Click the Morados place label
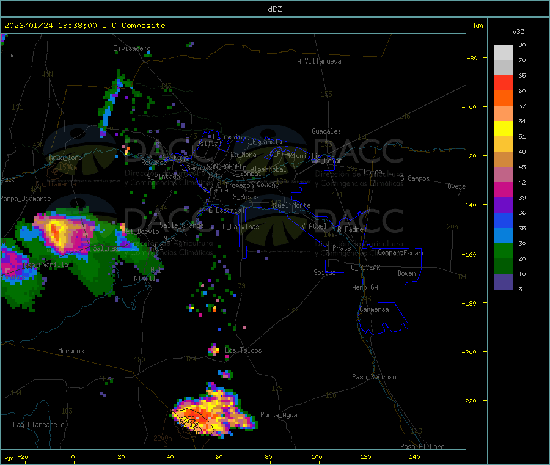Screen dimensions: 550x465 (71, 351)
